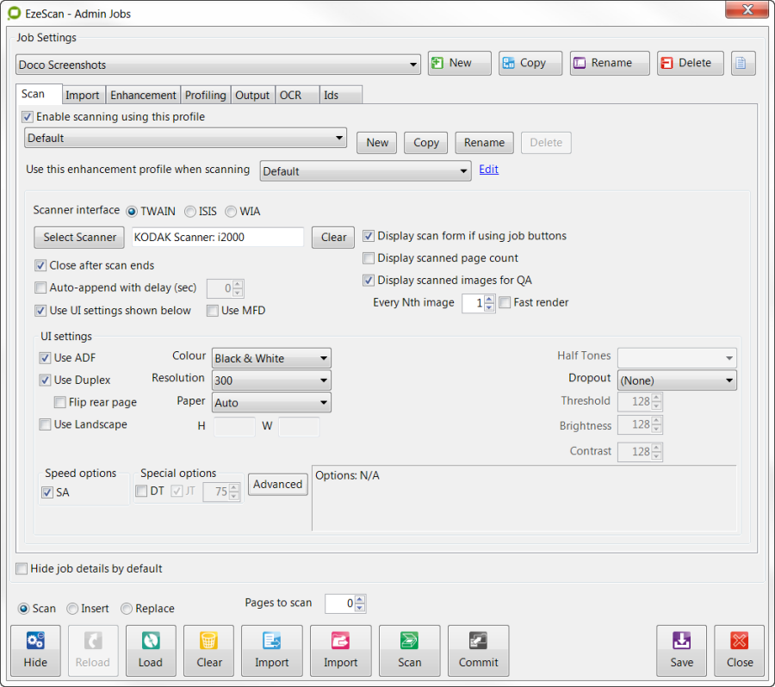Open the Colour dropdown
Viewport: 775px width, 687px height.
[271, 358]
